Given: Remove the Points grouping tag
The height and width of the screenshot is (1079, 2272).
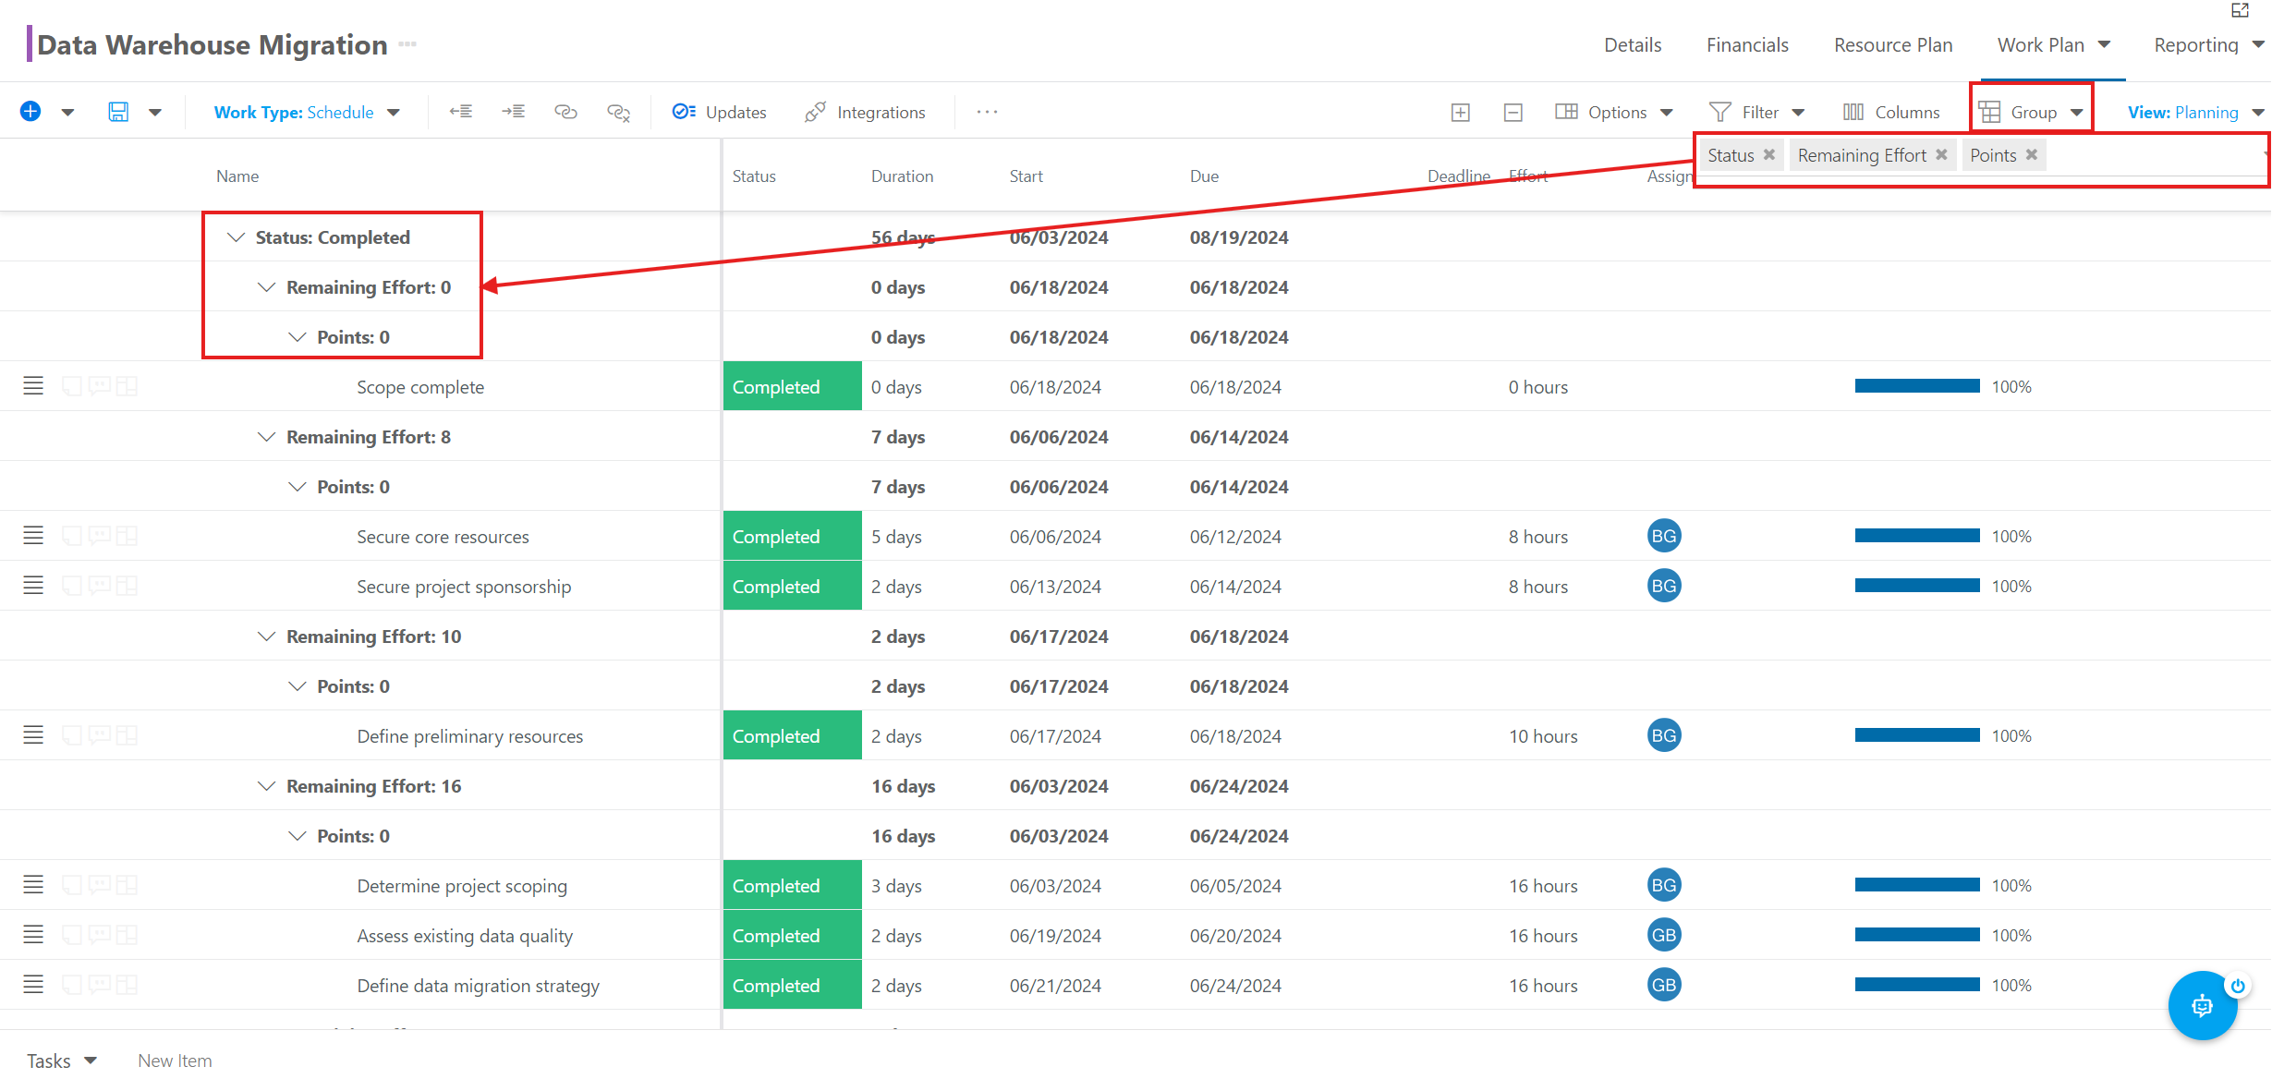Looking at the screenshot, I should [2031, 154].
